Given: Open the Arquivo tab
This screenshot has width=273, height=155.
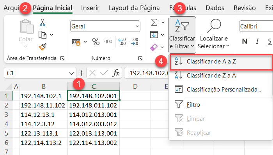Looking at the screenshot, I should pyautogui.click(x=11, y=8).
